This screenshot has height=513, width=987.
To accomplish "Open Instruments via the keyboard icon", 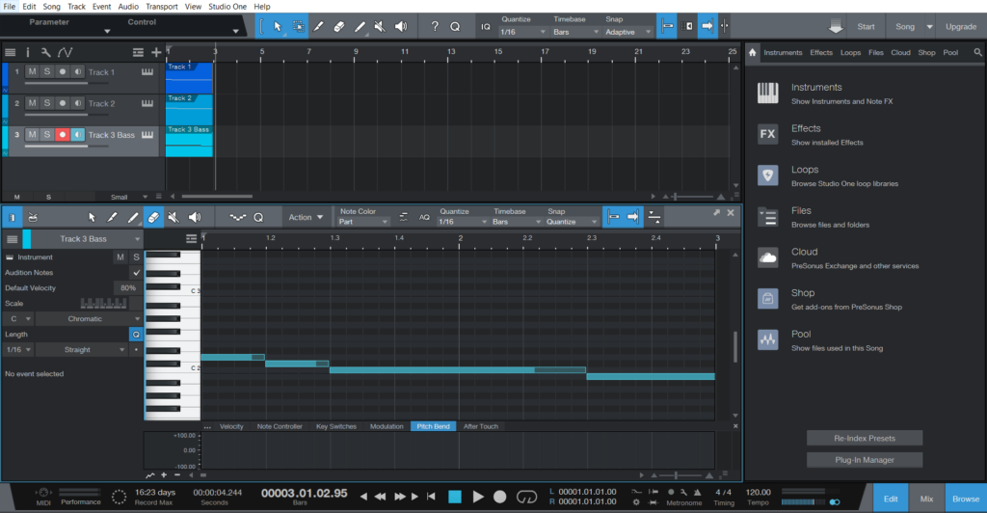I will (x=767, y=94).
